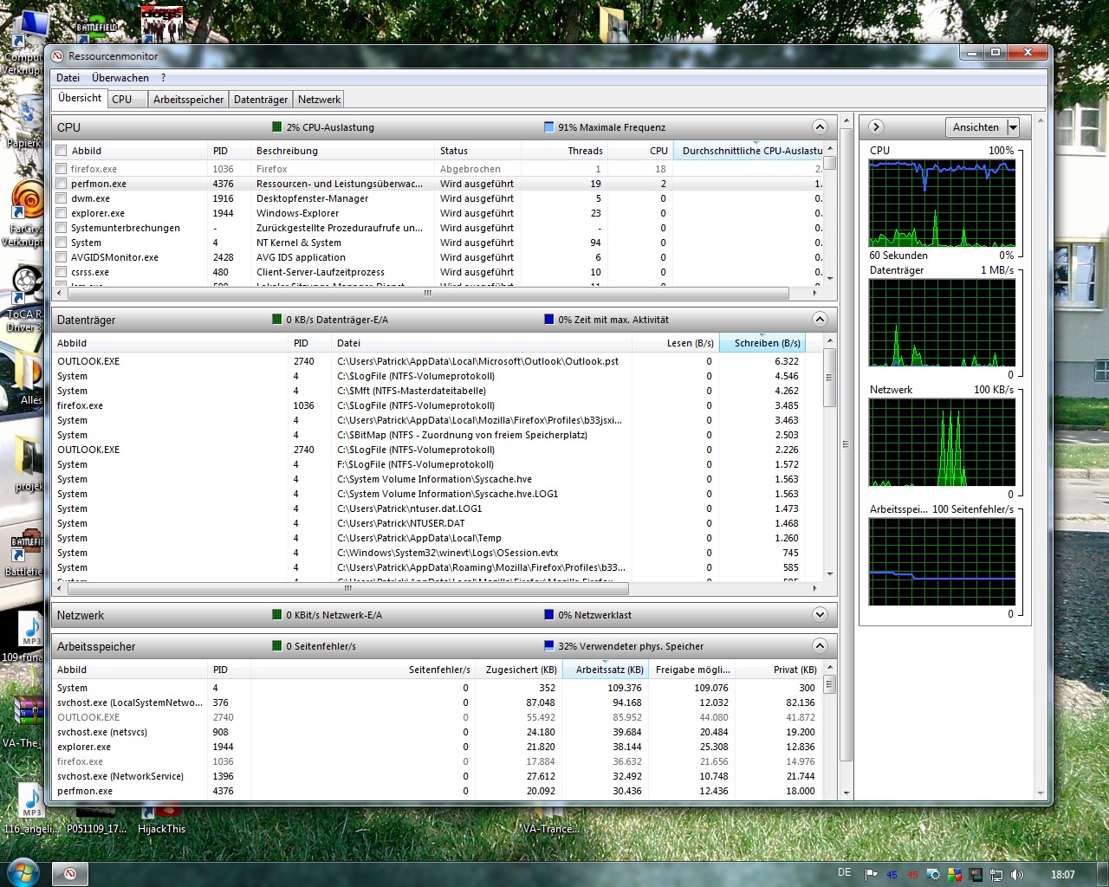The image size is (1109, 887).
Task: Click the network tray icon
Action: [x=996, y=875]
